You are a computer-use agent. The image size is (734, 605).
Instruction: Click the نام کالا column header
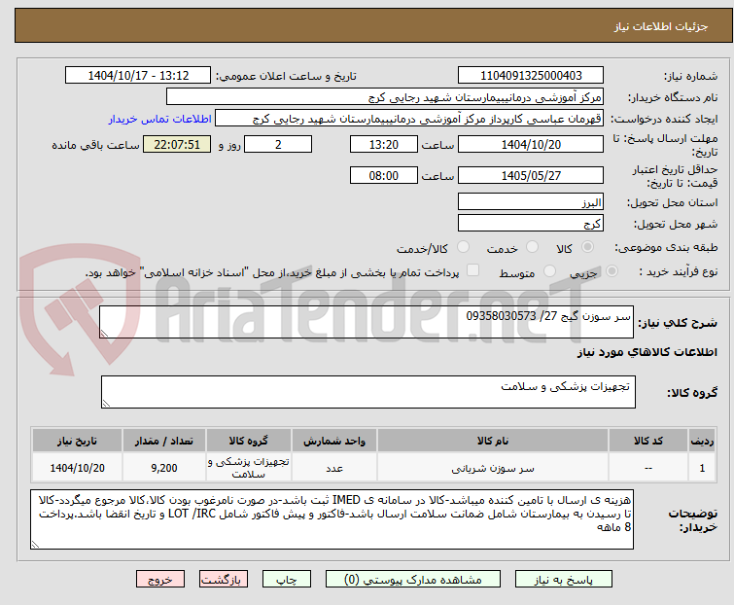[x=493, y=441]
